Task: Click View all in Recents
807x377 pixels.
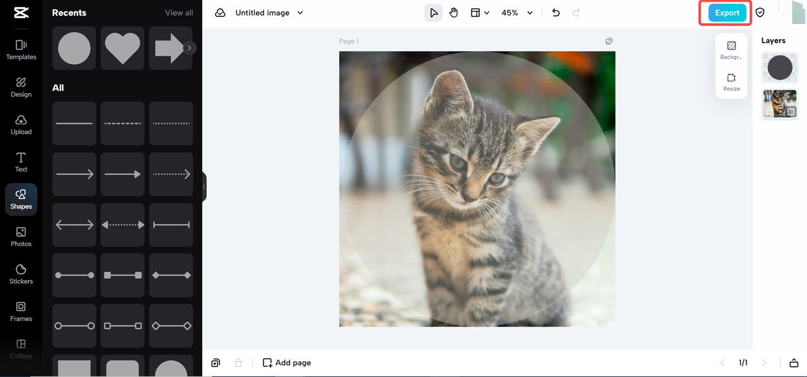Action: click(x=179, y=13)
